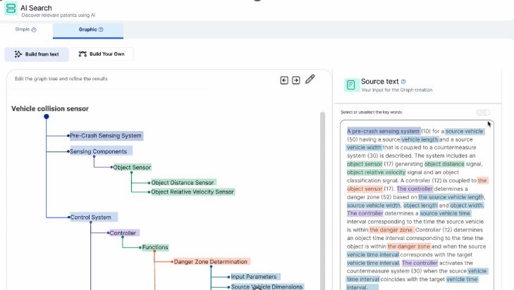Select the Pre-Crash Sensing System node
This screenshot has height=290, width=514.
pyautogui.click(x=106, y=136)
